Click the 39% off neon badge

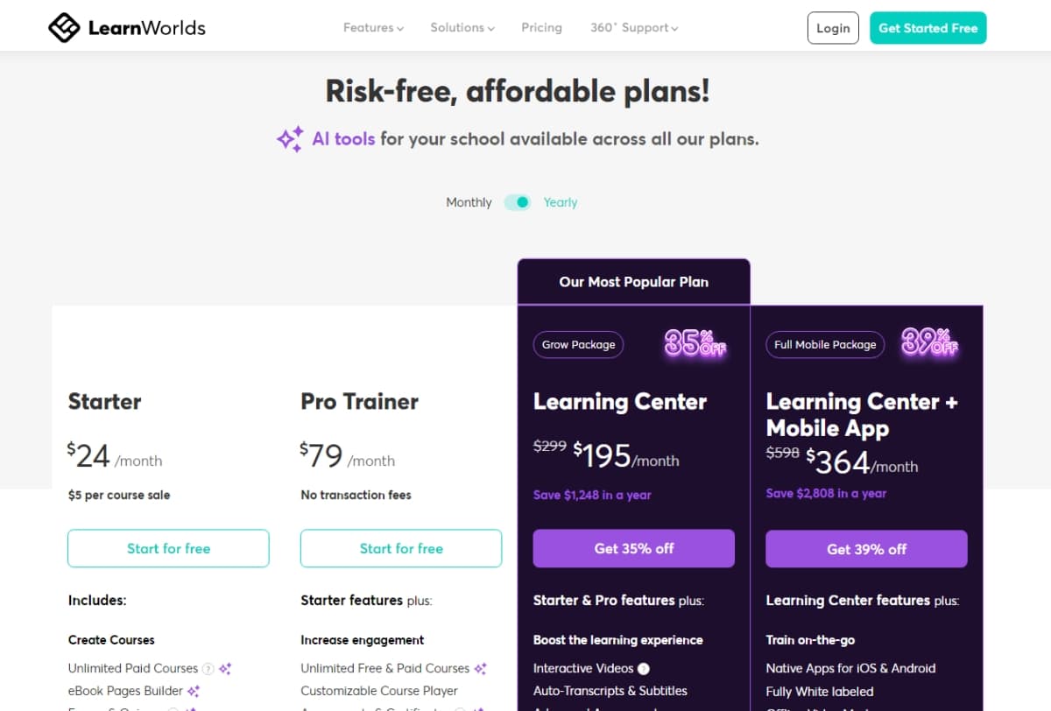(929, 342)
